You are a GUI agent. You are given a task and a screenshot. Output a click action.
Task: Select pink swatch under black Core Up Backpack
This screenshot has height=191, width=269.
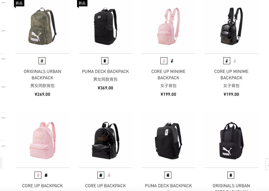[109, 175]
